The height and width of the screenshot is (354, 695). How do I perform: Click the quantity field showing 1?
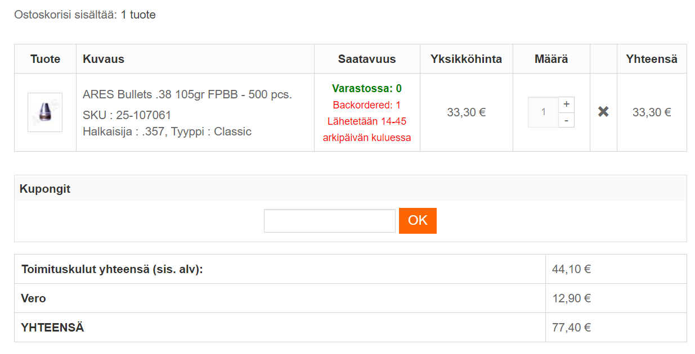pos(543,112)
